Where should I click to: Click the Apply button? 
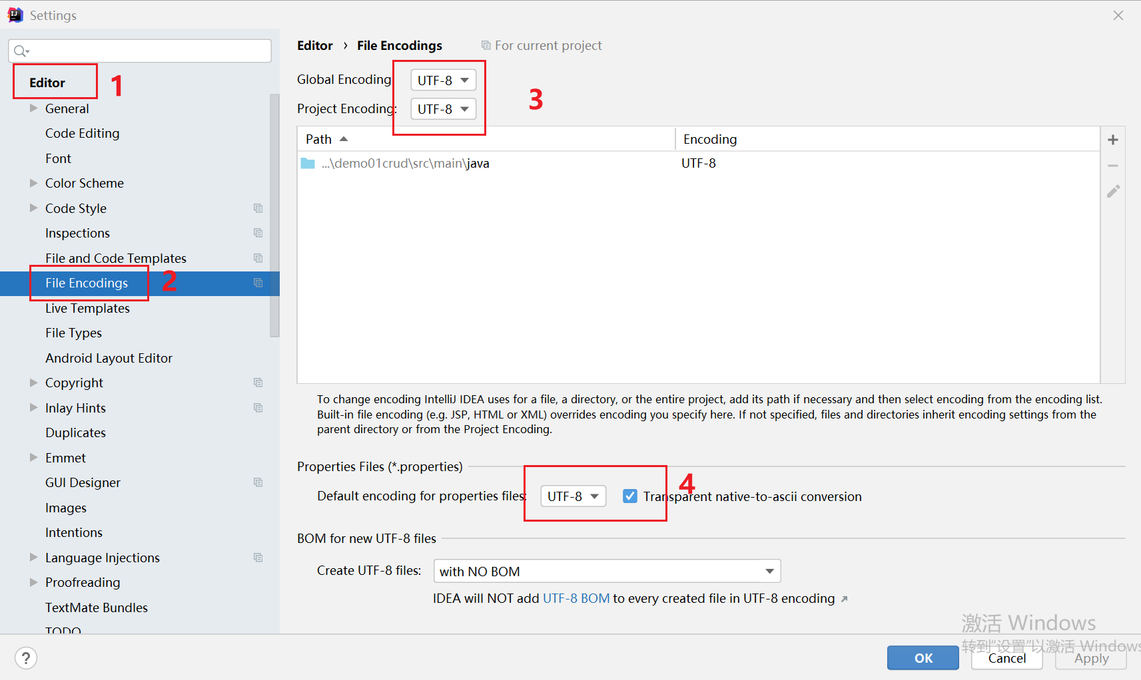[1091, 658]
